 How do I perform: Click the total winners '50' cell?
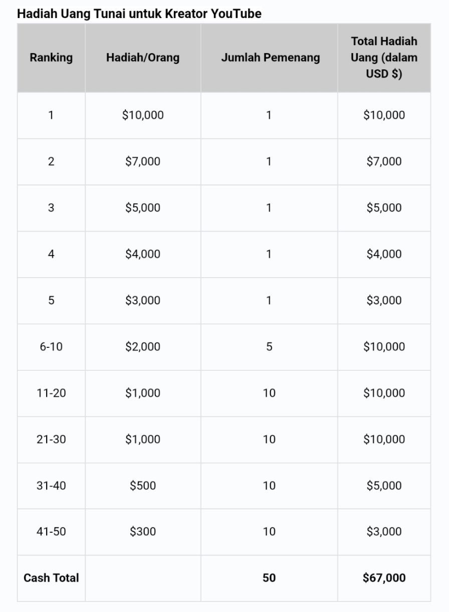coord(269,578)
